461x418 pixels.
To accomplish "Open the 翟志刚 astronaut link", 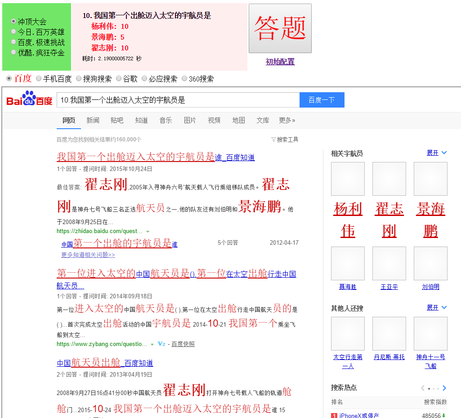I will click(x=389, y=220).
